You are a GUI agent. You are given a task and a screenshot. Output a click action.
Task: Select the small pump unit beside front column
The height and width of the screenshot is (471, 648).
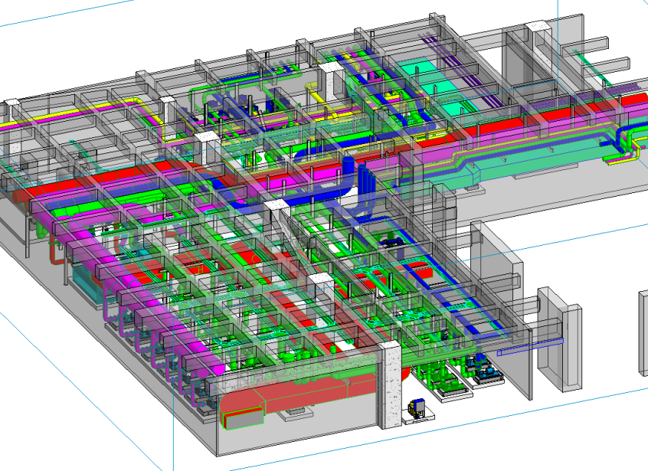click(x=416, y=408)
